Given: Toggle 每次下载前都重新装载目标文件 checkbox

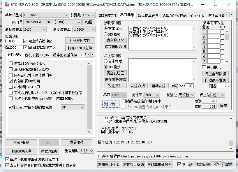Looking at the screenshot, I should [x=7, y=159].
